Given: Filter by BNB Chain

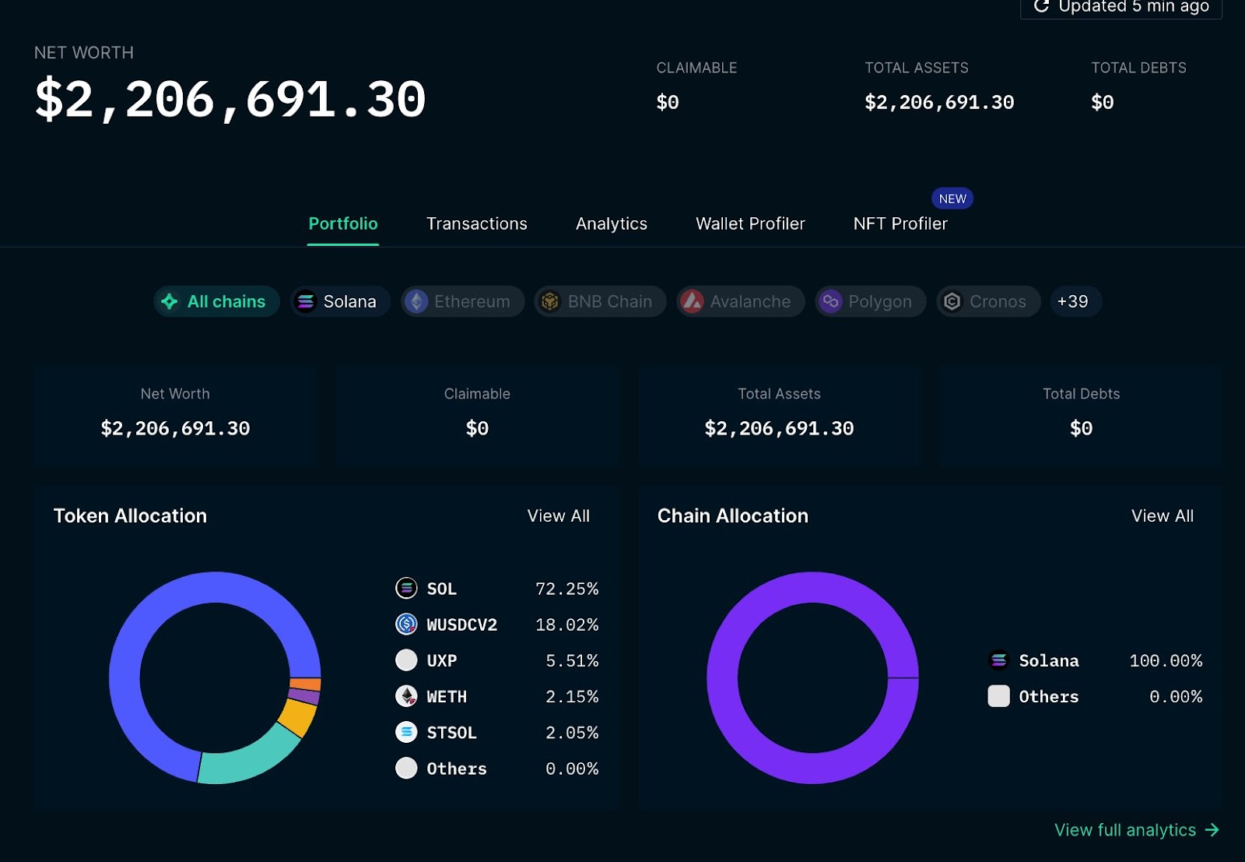Looking at the screenshot, I should click(x=600, y=301).
